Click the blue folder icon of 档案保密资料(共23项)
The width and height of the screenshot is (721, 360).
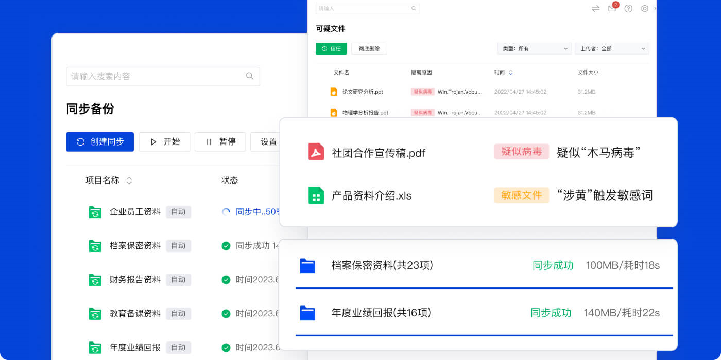[x=306, y=265]
